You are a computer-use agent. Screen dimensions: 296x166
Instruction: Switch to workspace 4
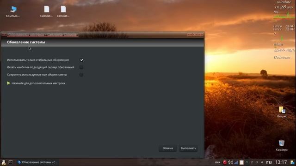coord(262,162)
